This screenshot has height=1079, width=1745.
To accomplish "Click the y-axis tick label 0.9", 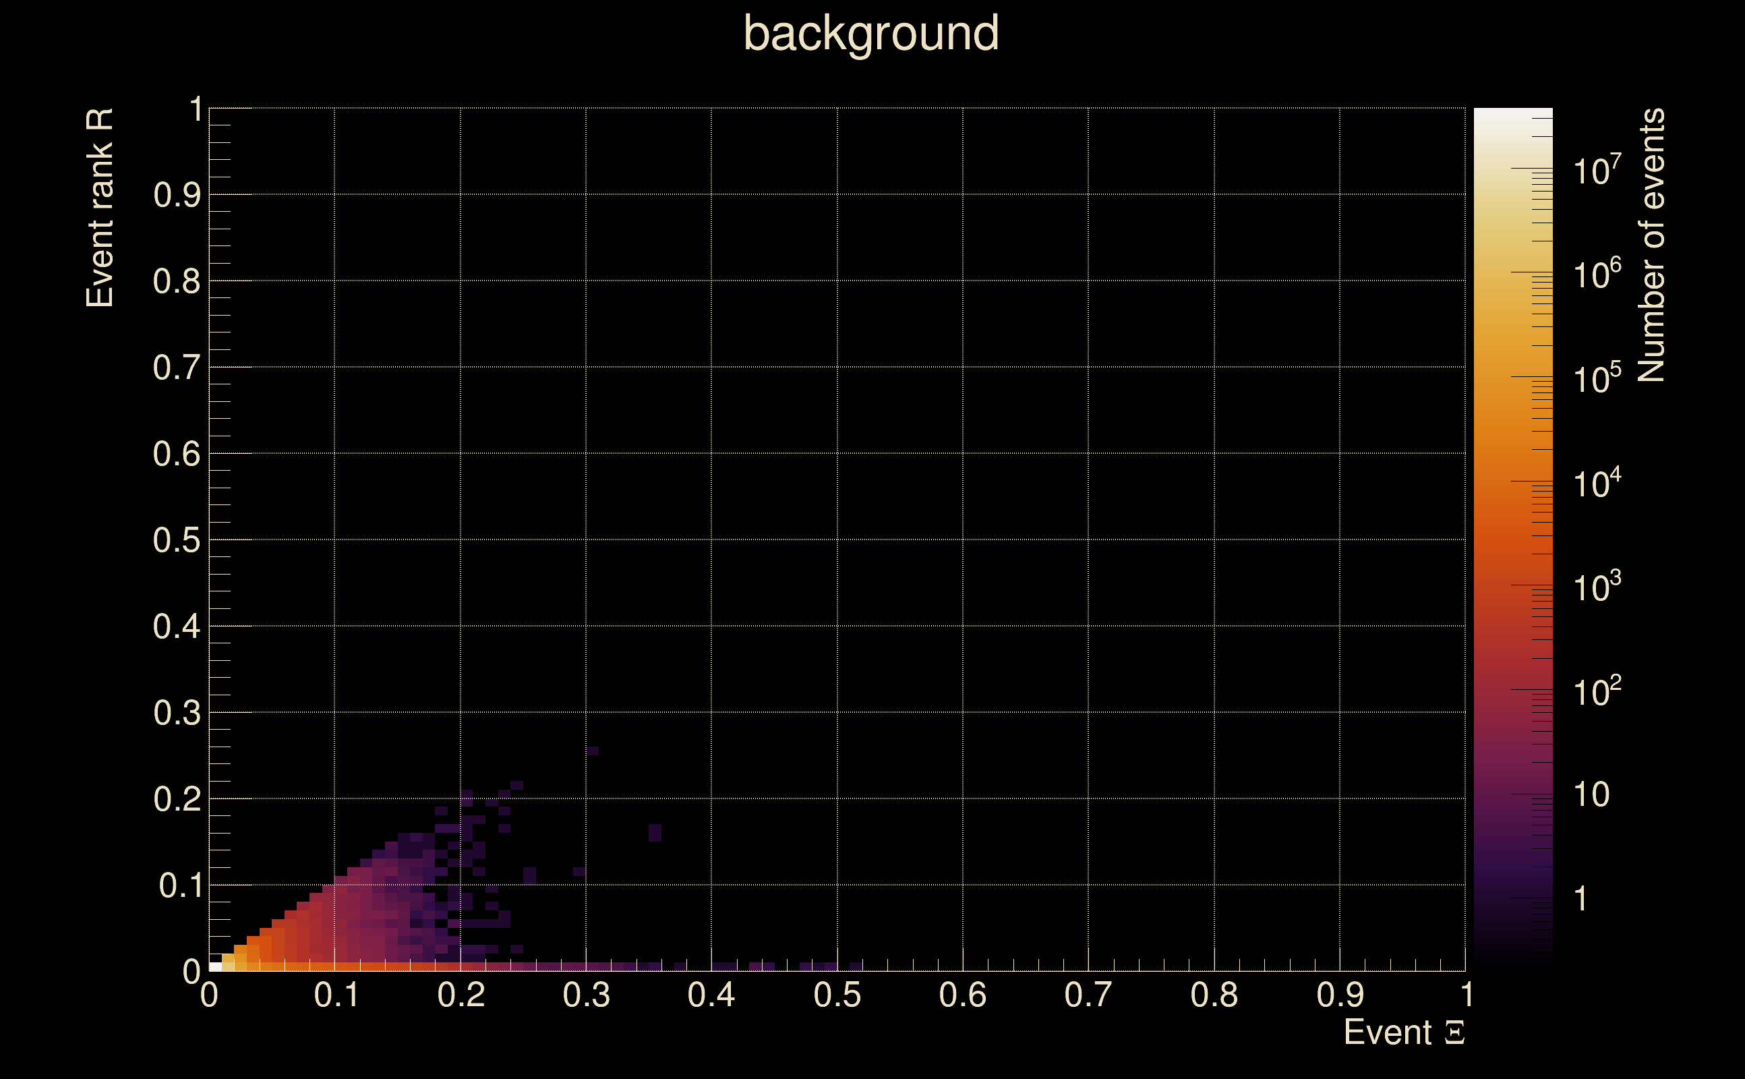I will click(176, 195).
